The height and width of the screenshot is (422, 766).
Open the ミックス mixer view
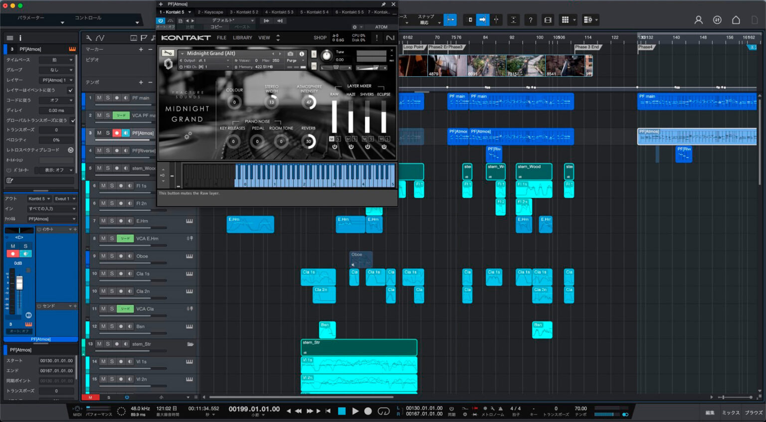pos(731,413)
